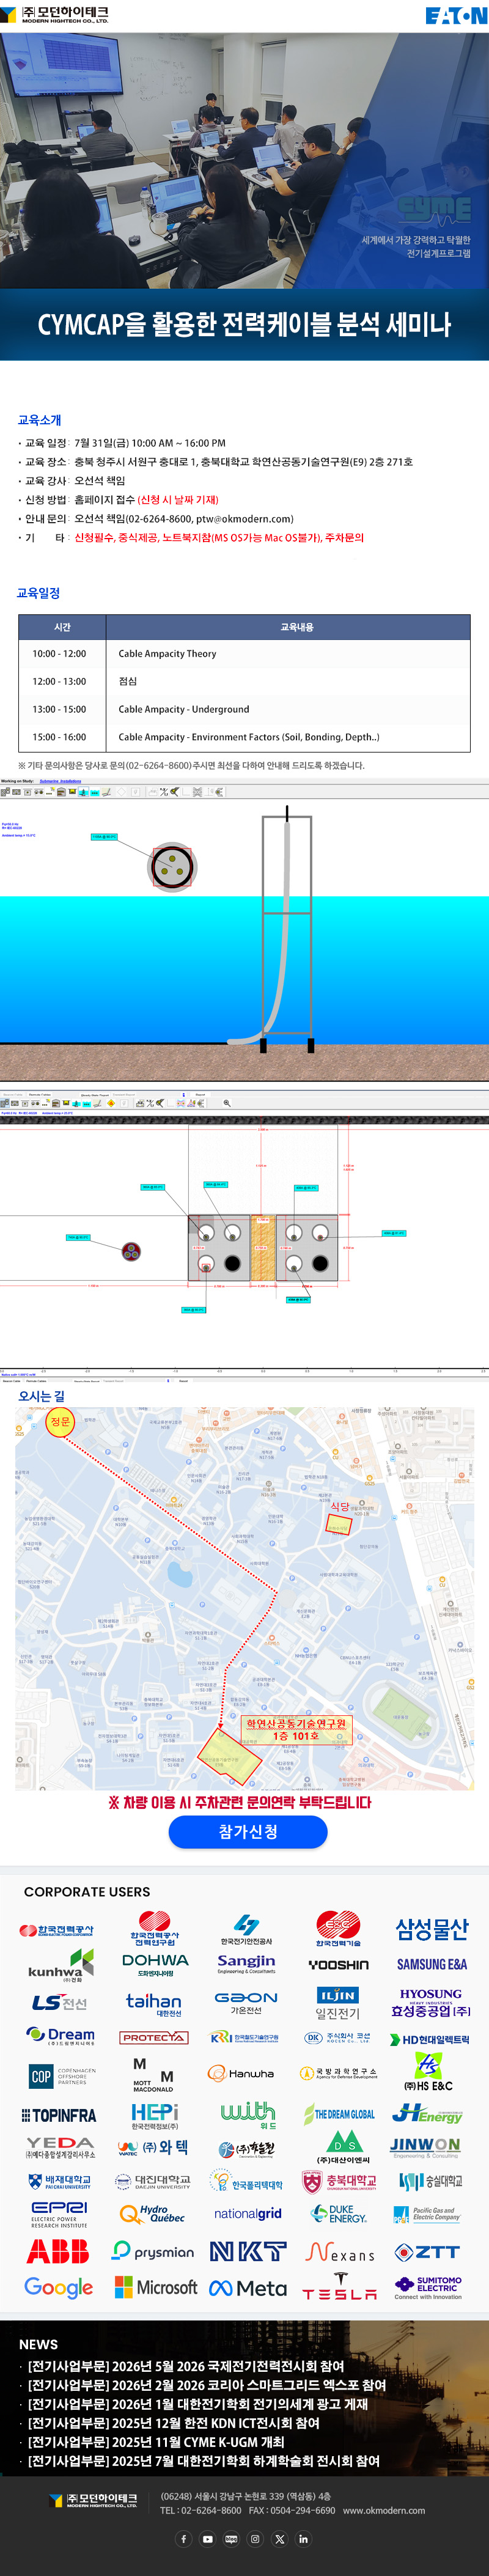This screenshot has width=489, height=2576.
Task: Click the DUKE ENERGY logo
Action: coord(338,2213)
